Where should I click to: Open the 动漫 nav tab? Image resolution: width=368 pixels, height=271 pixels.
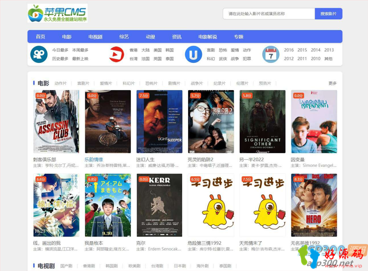coord(150,37)
